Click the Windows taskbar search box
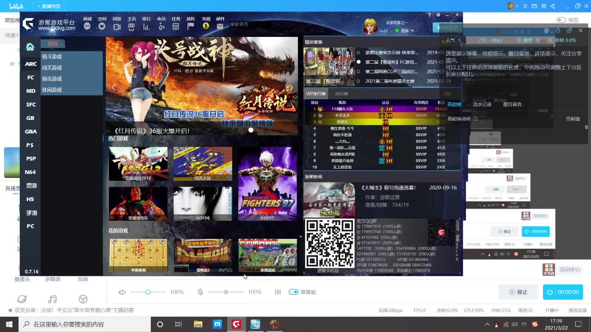This screenshot has width=591, height=332. click(x=86, y=324)
